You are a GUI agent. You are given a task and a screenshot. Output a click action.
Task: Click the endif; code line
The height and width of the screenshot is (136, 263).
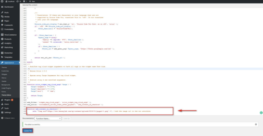[30, 62]
